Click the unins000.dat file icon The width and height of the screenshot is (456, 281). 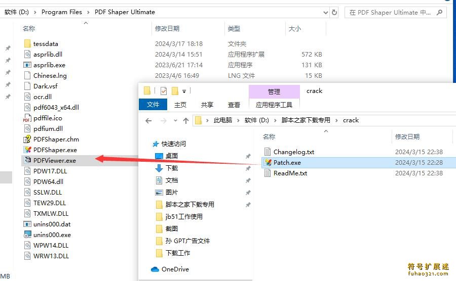(27, 224)
